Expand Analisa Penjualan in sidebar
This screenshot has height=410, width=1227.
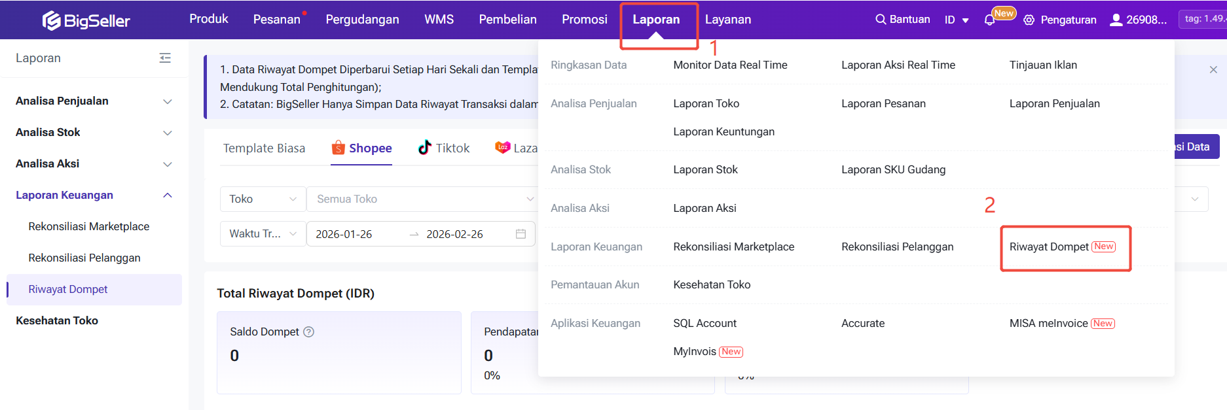pos(167,101)
